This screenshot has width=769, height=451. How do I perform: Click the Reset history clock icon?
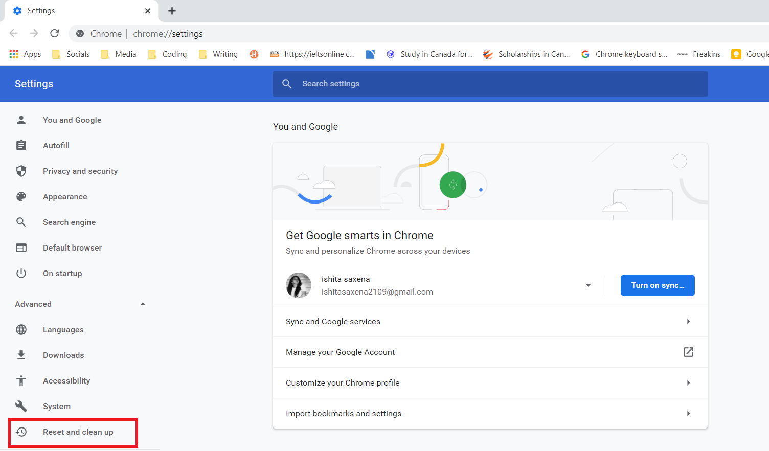point(21,432)
